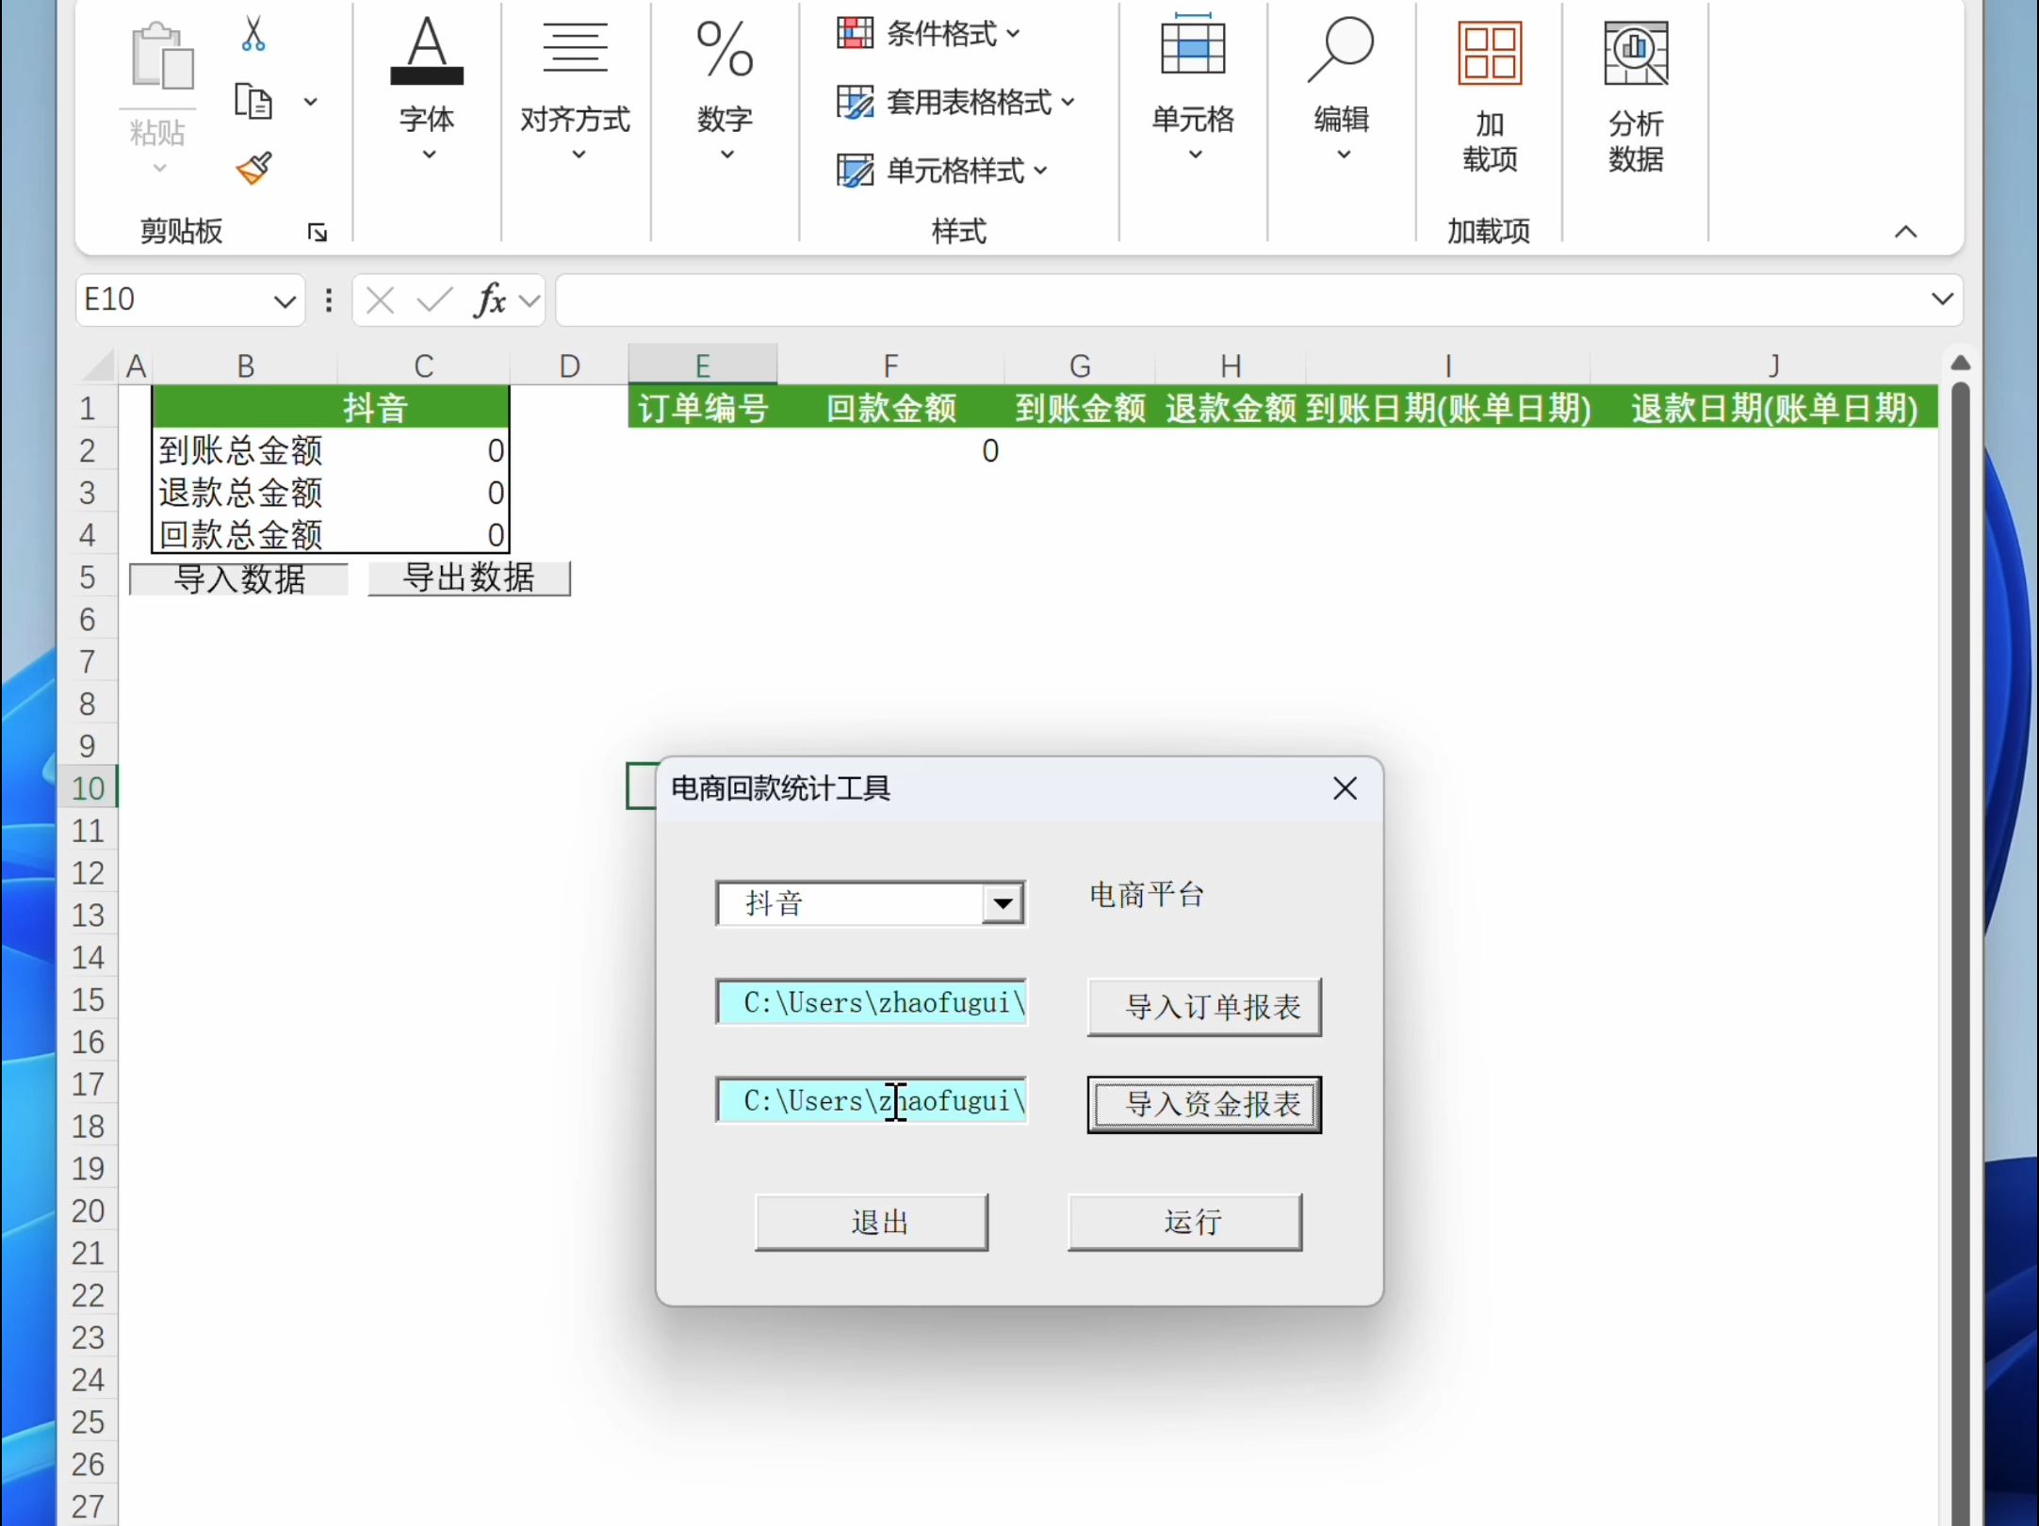The image size is (2039, 1526).
Task: Open the Alignment (对齐方式) group
Action: [x=575, y=89]
